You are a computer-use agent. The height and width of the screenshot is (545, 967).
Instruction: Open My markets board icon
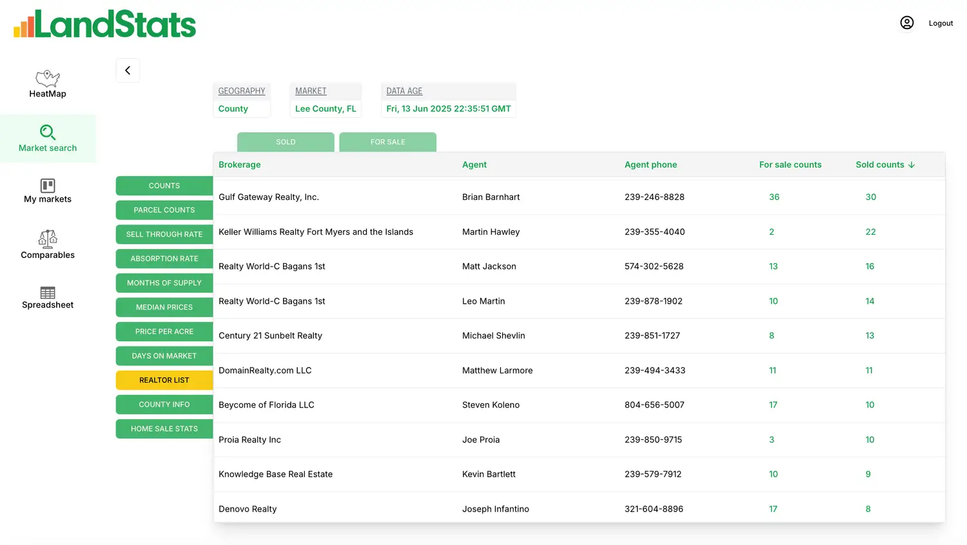tap(48, 186)
